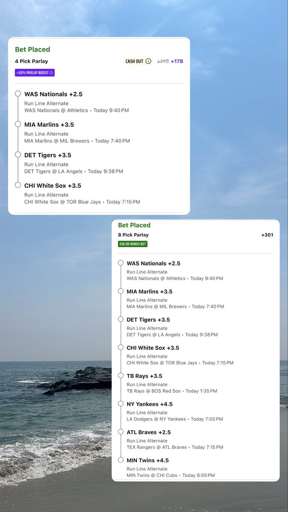Viewport: 288px width, 512px height.
Task: Click the TB Rays leg status circle
Action: [121, 375]
